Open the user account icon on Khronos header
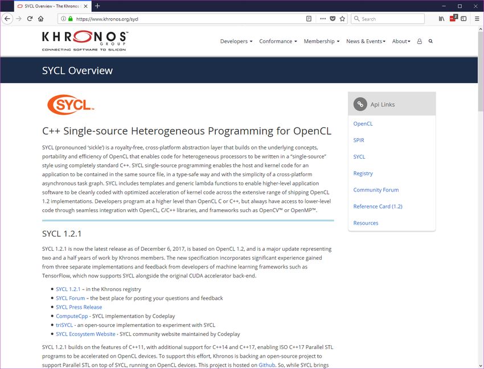 420,42
